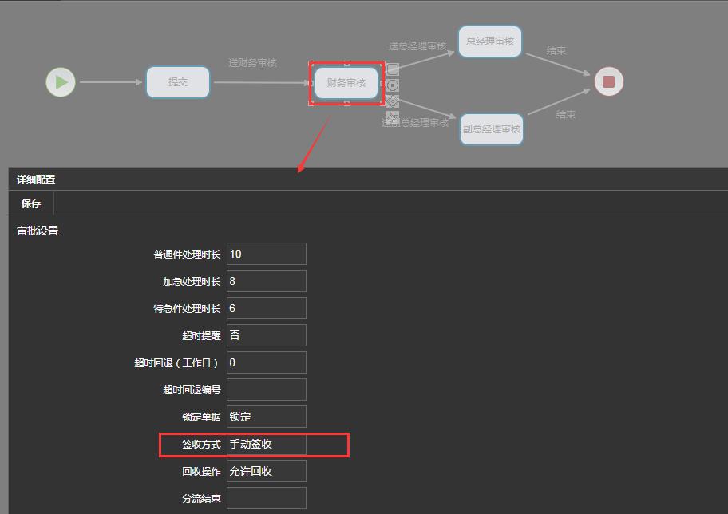728x514 pixels.
Task: Click the connector arrow icon beside 财务审核
Action: (393, 117)
